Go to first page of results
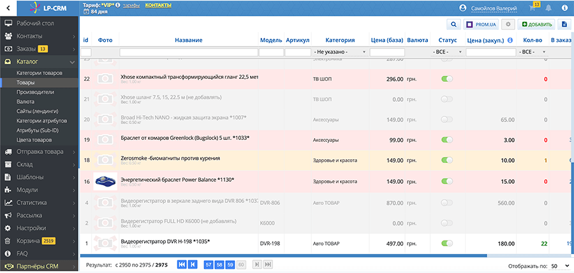 [182, 265]
